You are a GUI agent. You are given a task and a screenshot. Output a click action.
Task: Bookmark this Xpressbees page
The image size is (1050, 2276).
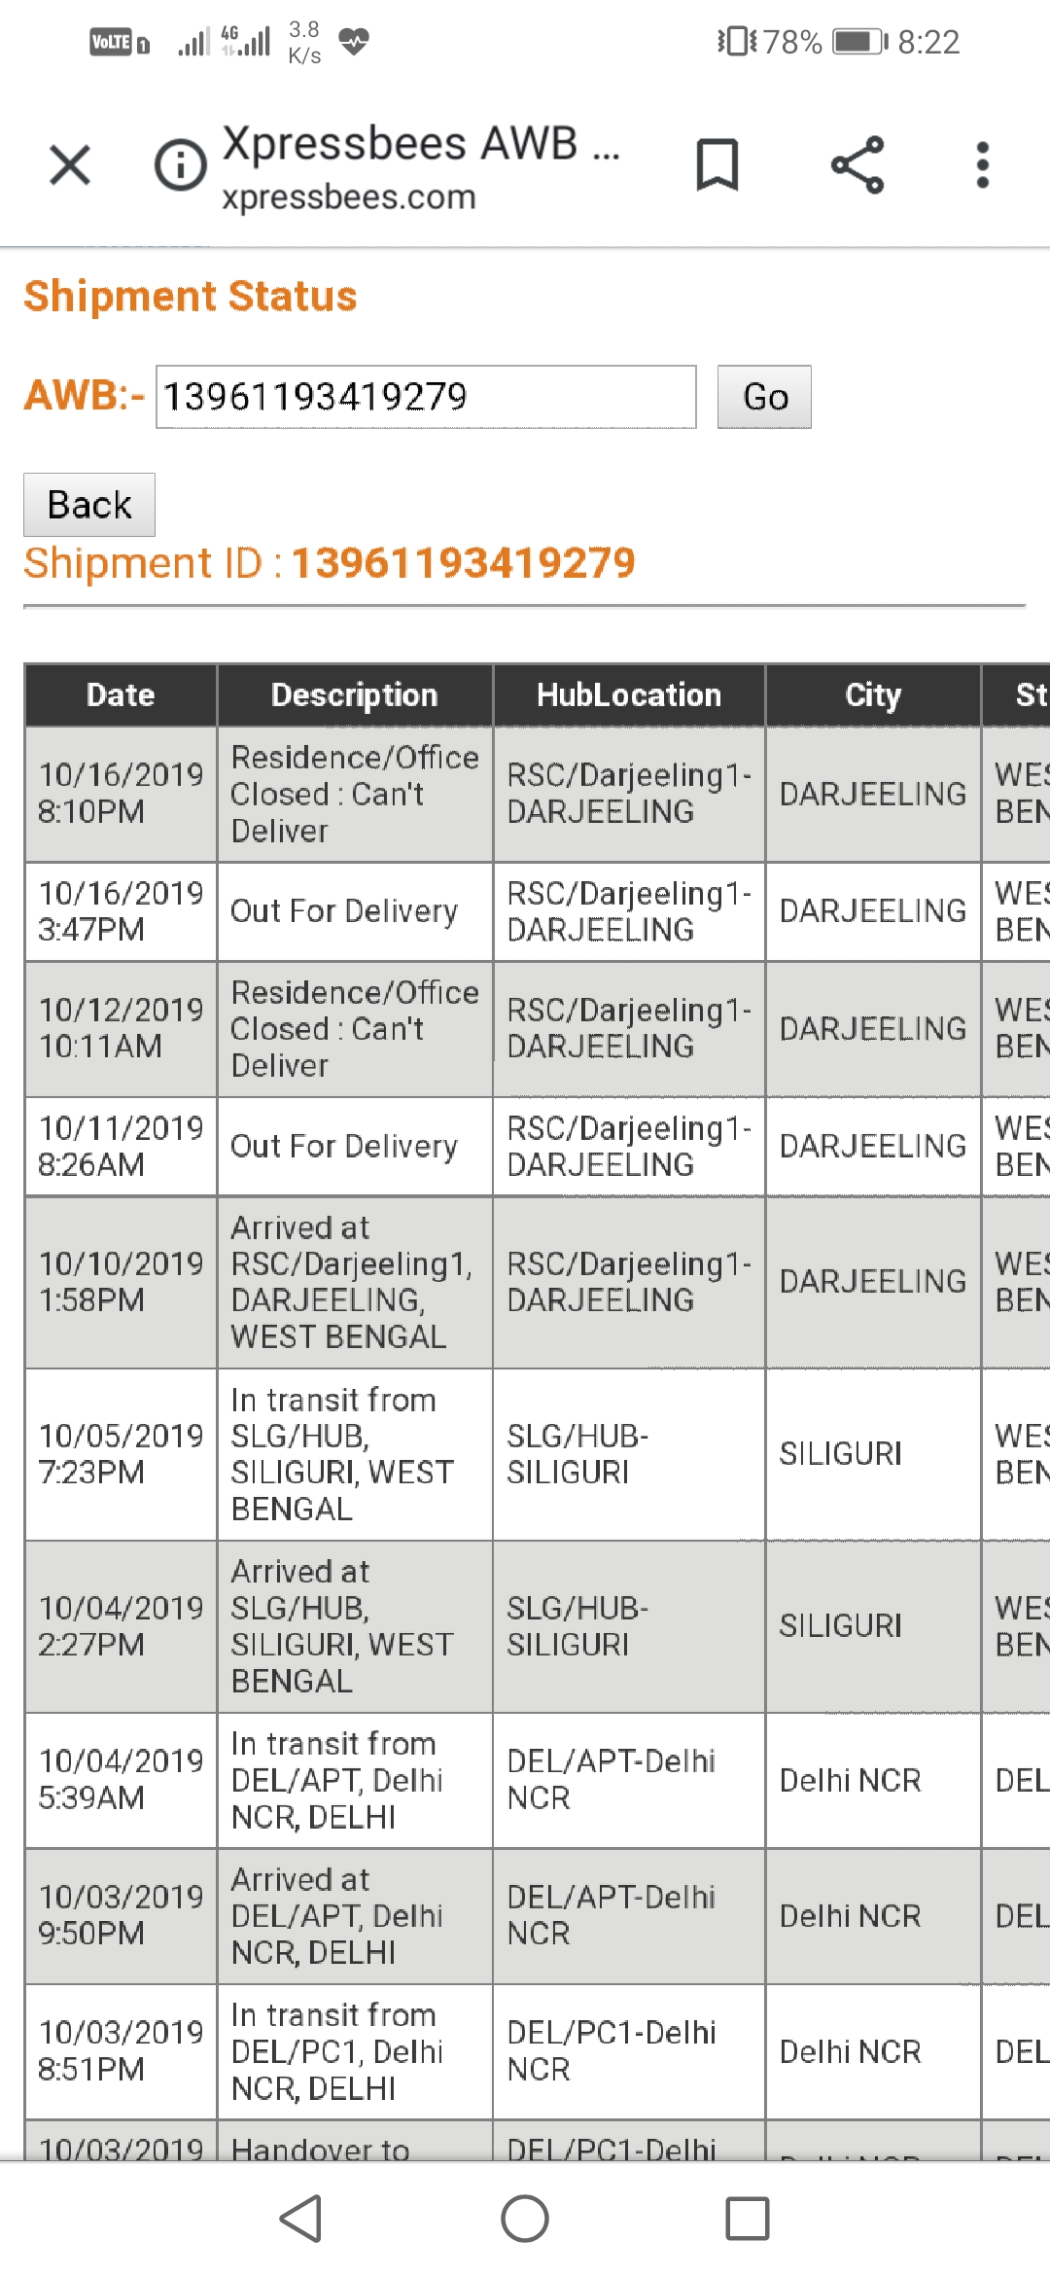click(717, 164)
